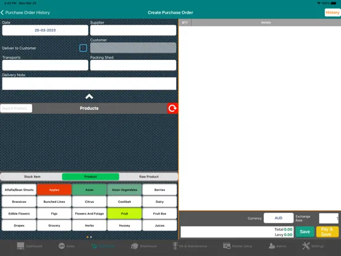Go to second category page dot

[x=91, y=237]
